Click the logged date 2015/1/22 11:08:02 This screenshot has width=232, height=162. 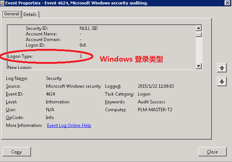click(156, 86)
